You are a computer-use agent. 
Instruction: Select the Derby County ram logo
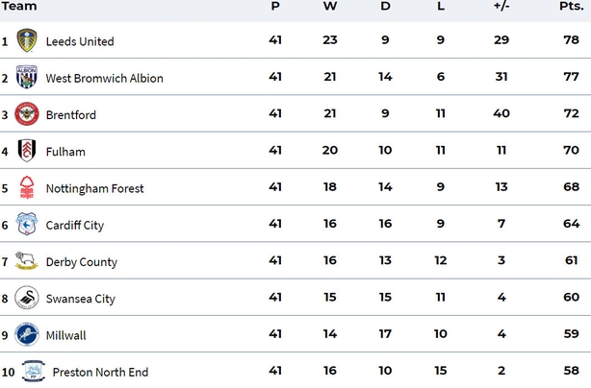tap(26, 260)
